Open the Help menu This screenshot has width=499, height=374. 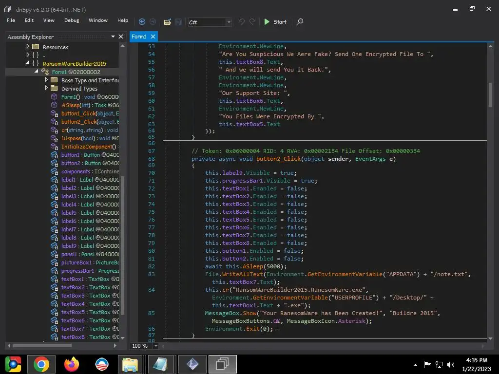122,20
